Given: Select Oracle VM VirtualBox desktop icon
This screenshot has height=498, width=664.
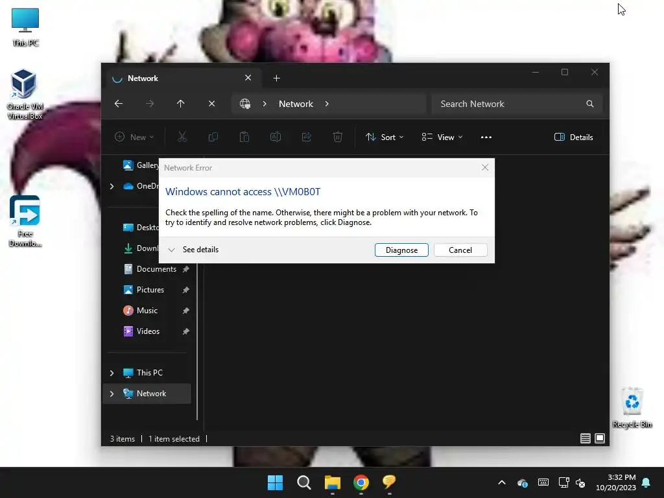Looking at the screenshot, I should click(x=25, y=94).
